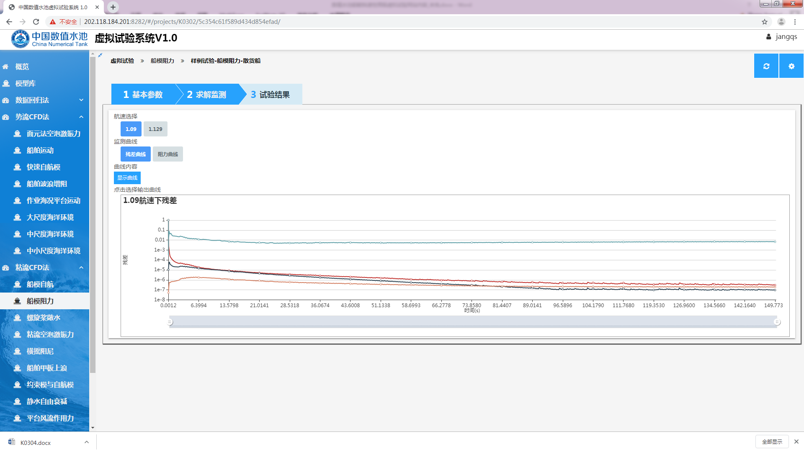Collapse the 粘流CFD法 menu section

coord(81,268)
